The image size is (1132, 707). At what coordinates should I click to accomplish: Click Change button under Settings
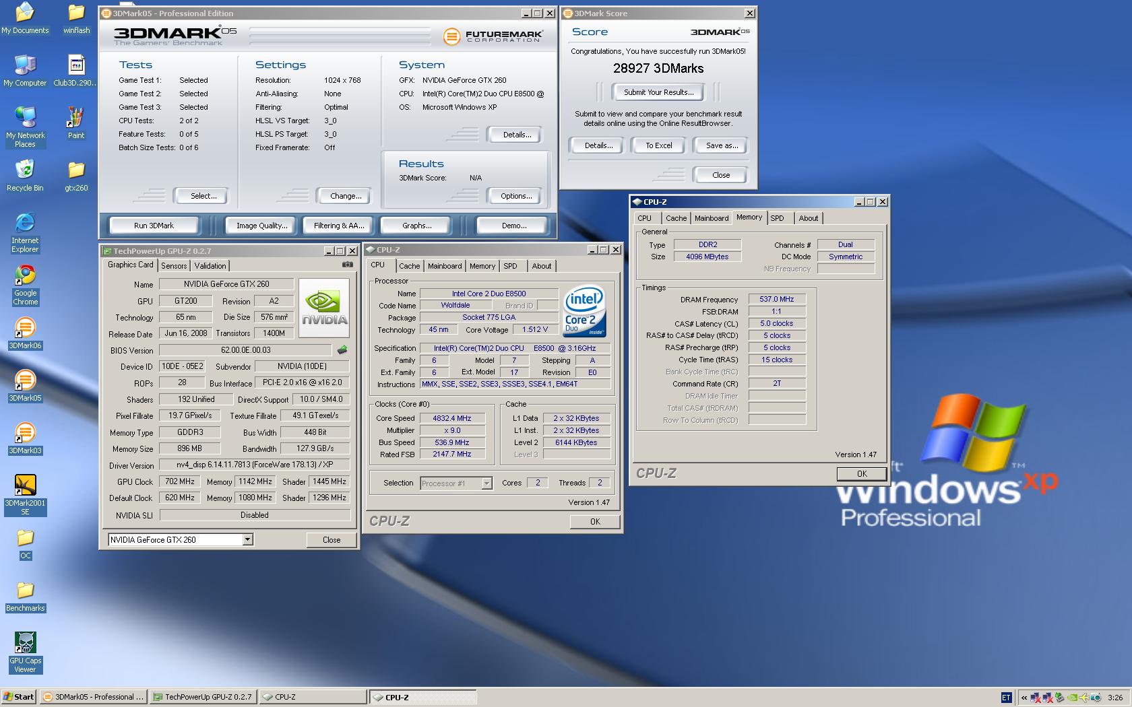point(346,196)
